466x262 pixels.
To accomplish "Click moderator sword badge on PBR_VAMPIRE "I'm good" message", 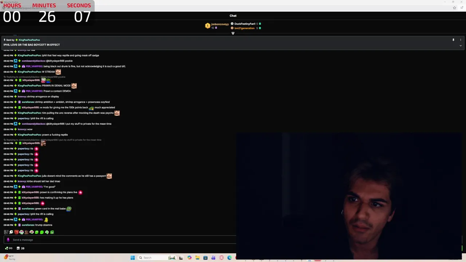I will click(16, 187).
